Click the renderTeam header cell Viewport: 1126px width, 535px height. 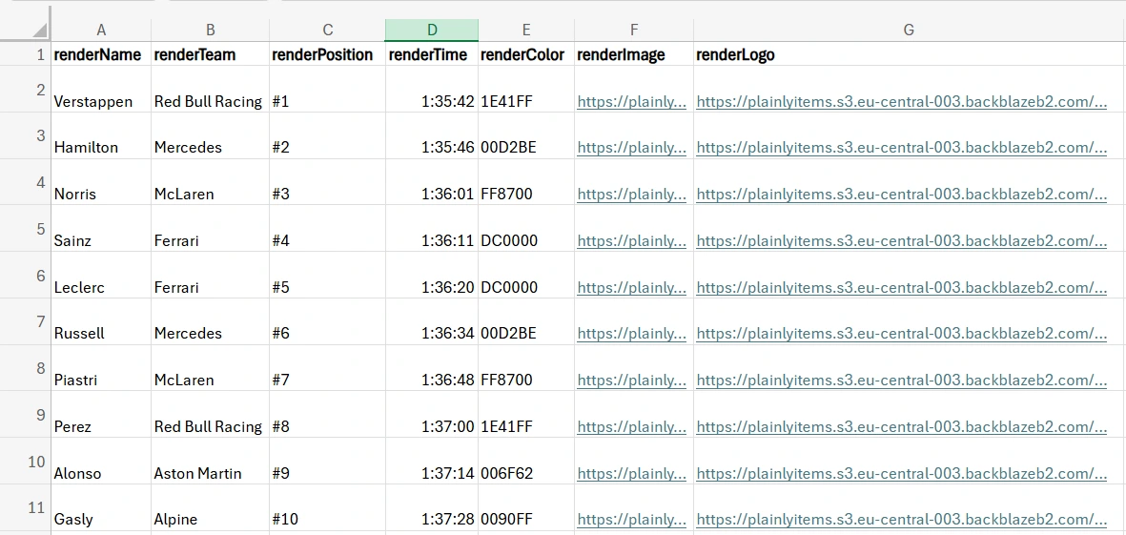(x=211, y=54)
